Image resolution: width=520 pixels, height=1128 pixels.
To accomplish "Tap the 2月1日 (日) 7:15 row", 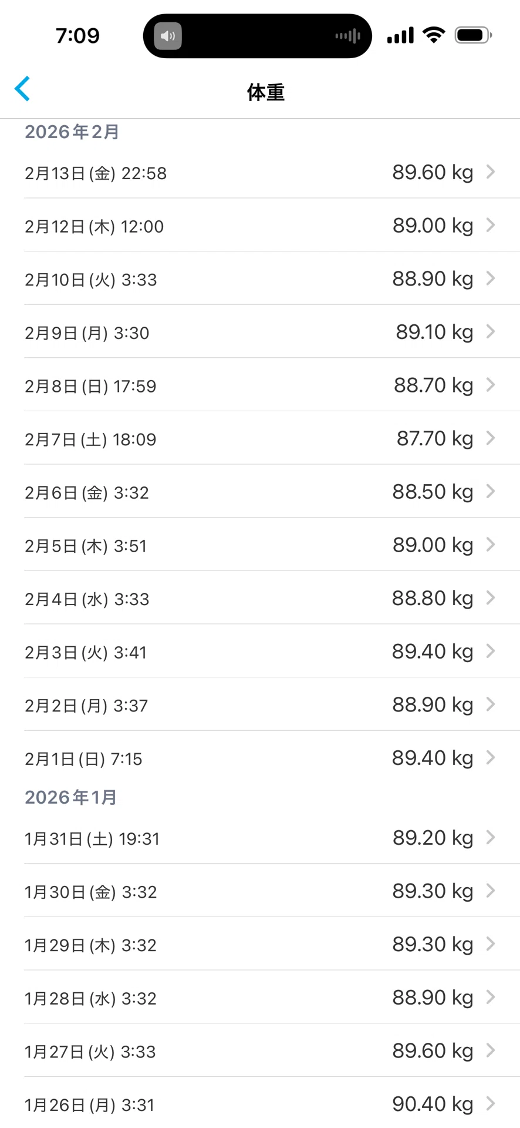I will click(x=272, y=758).
